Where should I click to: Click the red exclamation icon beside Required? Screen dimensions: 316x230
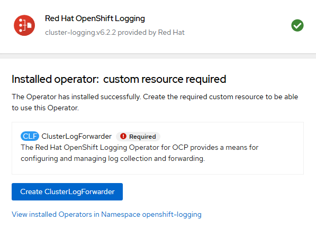pyautogui.click(x=123, y=136)
